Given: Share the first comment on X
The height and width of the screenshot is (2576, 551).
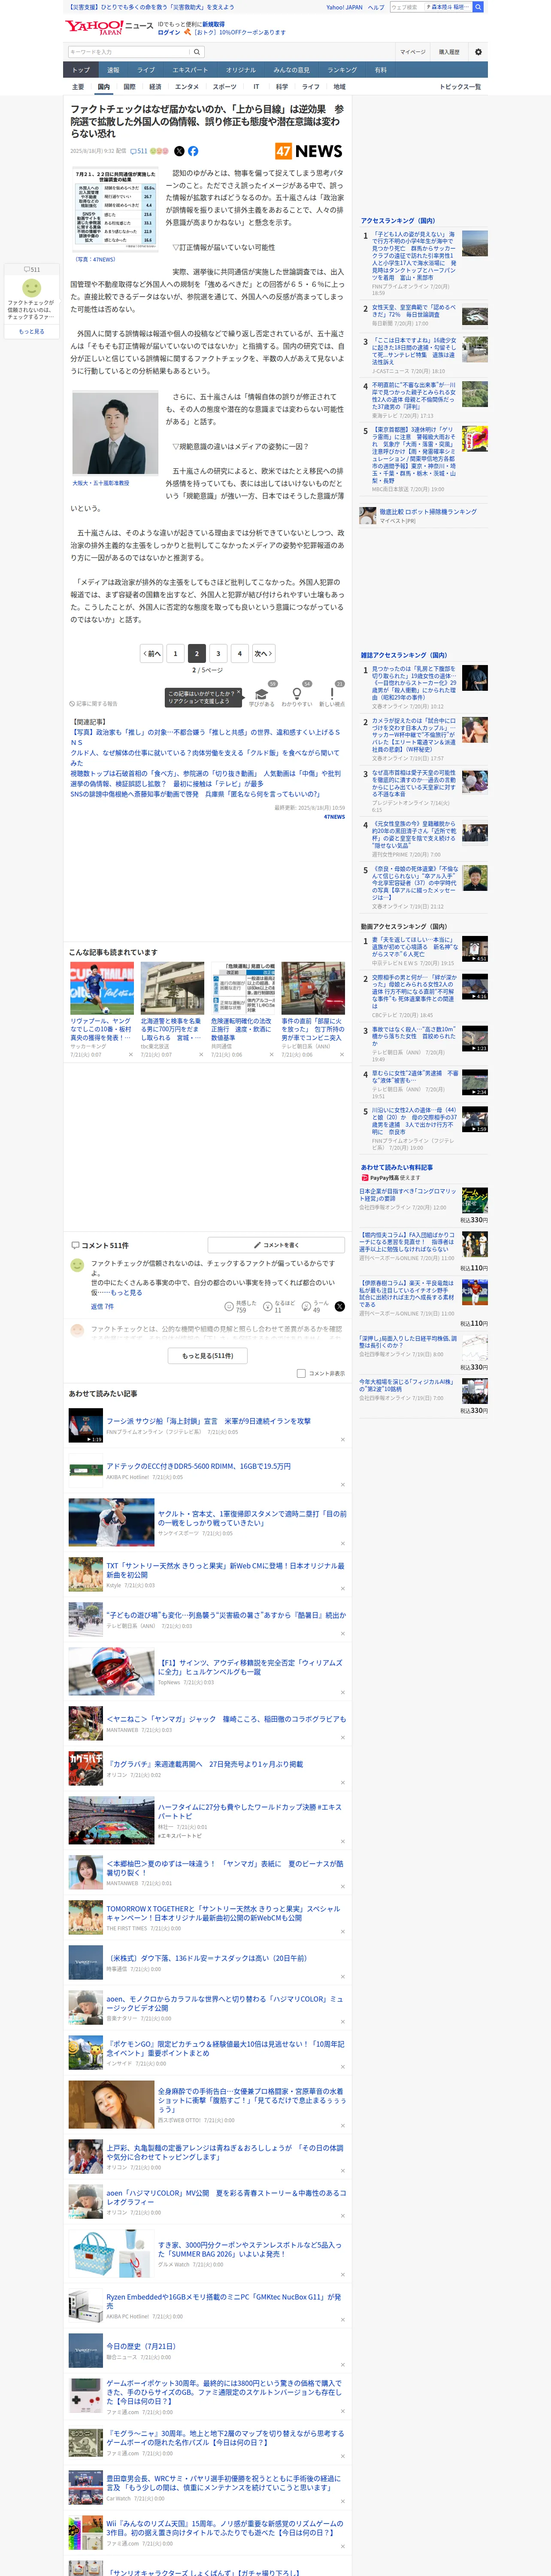Looking at the screenshot, I should [x=339, y=1306].
